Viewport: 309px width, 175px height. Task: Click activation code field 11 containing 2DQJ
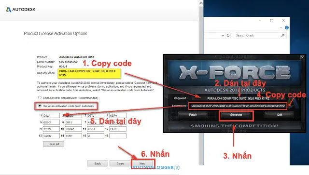(x=96, y=129)
